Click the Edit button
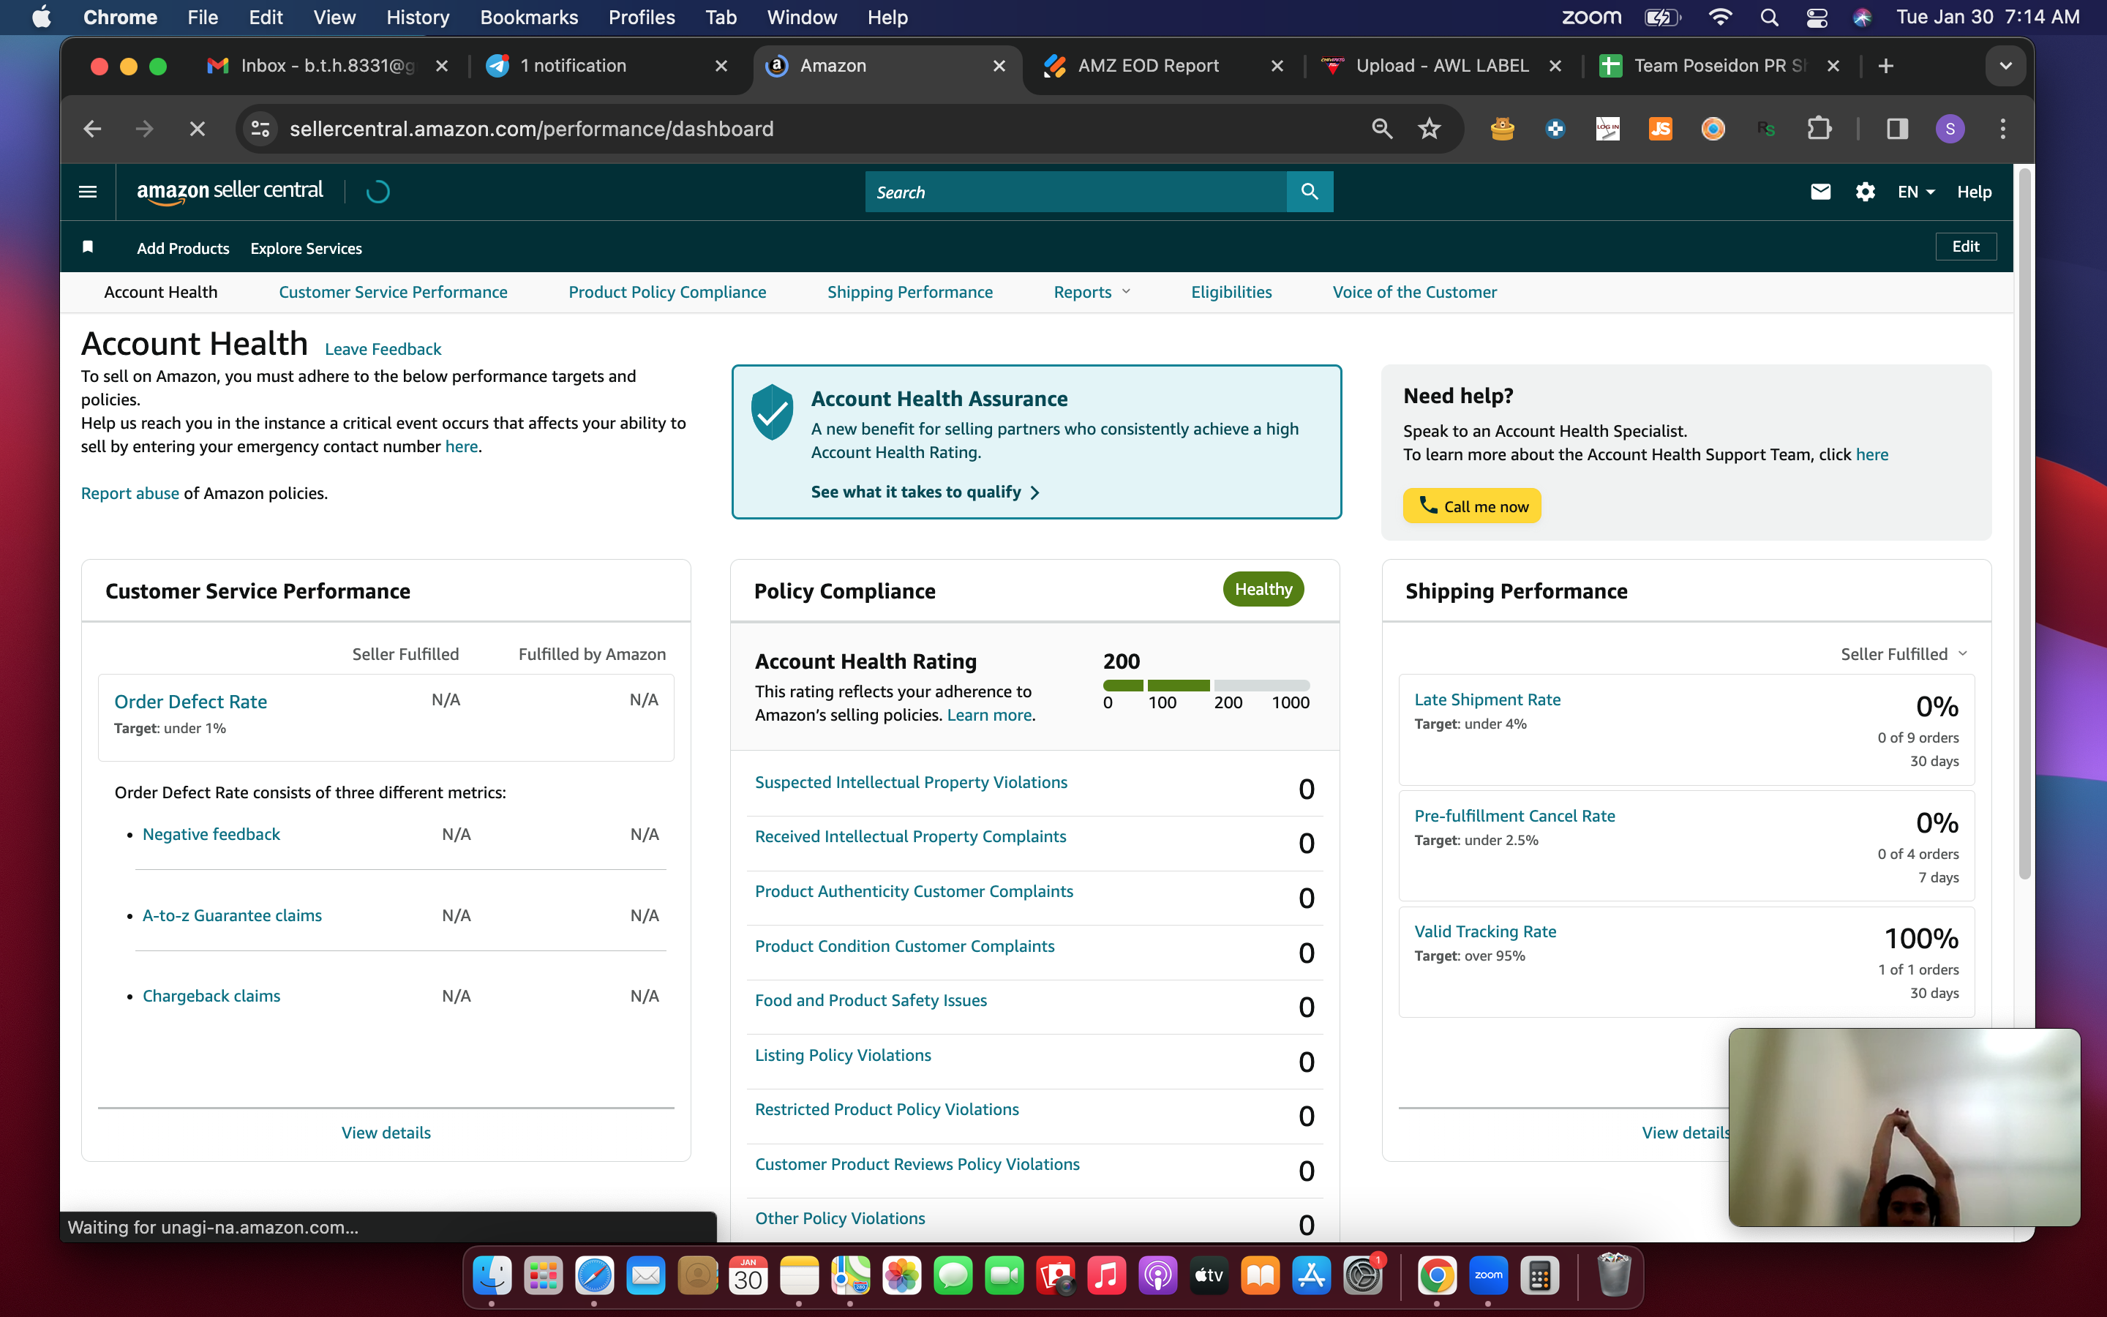2107x1317 pixels. [x=1965, y=247]
